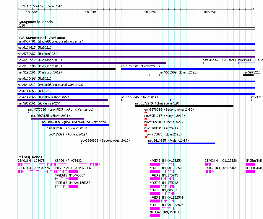The image size is (263, 219).
Task: Click the Cytogenetic Bands track title
Action: click(35, 22)
